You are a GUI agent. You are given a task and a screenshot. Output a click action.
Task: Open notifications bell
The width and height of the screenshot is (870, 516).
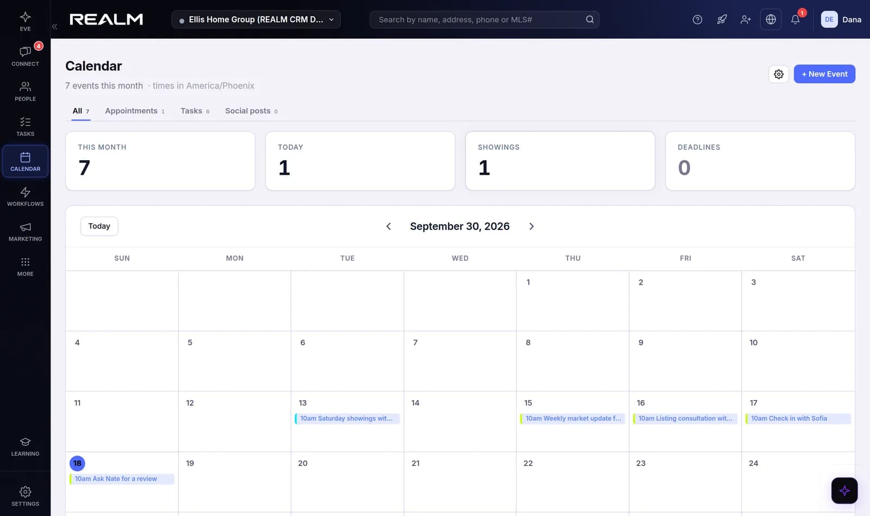[795, 20]
